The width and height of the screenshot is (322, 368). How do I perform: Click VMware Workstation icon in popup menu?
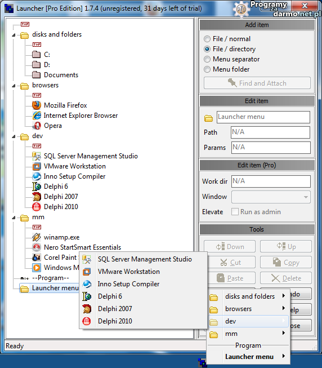coord(87,272)
